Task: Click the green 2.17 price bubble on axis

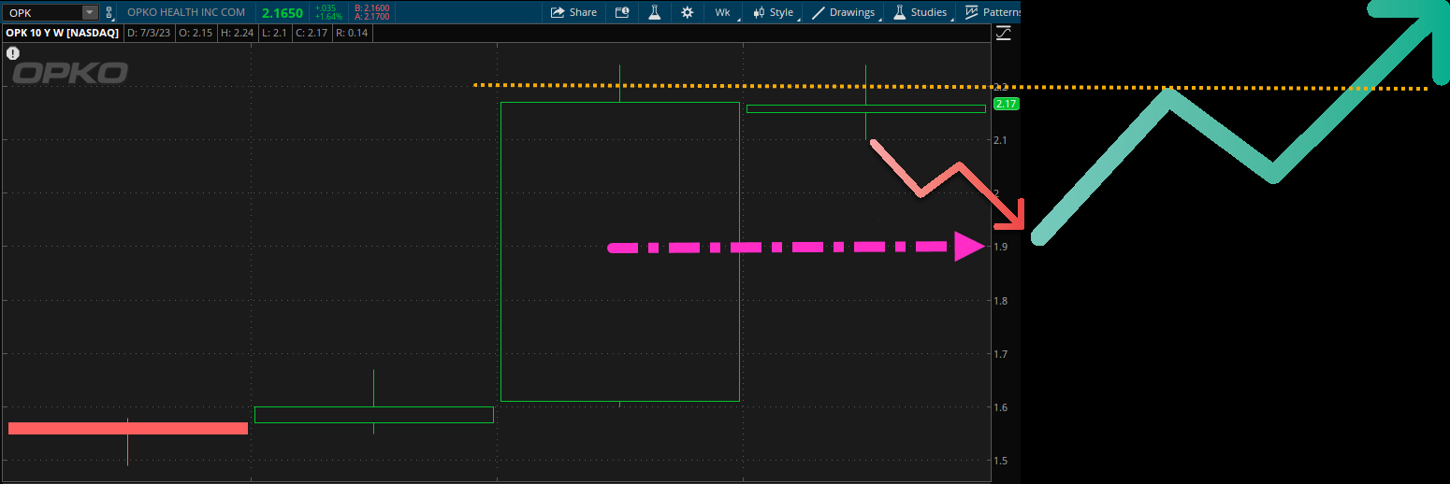Action: [1007, 104]
